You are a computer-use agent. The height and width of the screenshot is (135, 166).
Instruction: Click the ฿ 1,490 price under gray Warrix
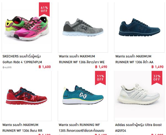(101, 67)
